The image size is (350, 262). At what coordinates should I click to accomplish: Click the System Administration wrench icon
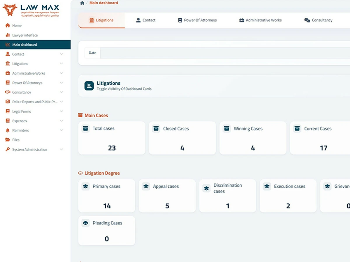pyautogui.click(x=8, y=149)
